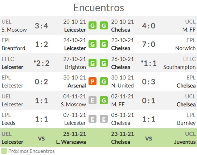Select the 0:1 M. FF vs Chelsea score
This screenshot has height=155, width=197.
click(149, 101)
